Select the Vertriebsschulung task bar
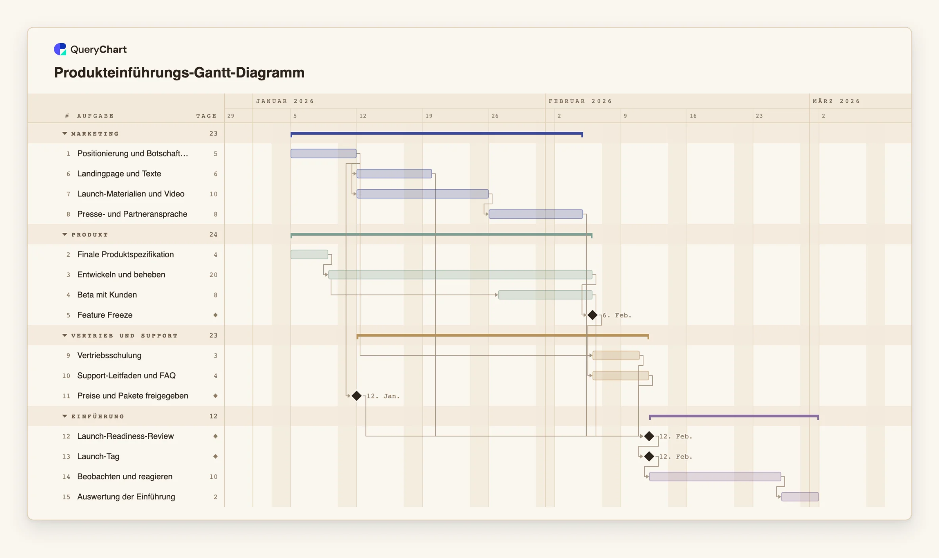Screen dimensions: 939x558 [x=616, y=356]
